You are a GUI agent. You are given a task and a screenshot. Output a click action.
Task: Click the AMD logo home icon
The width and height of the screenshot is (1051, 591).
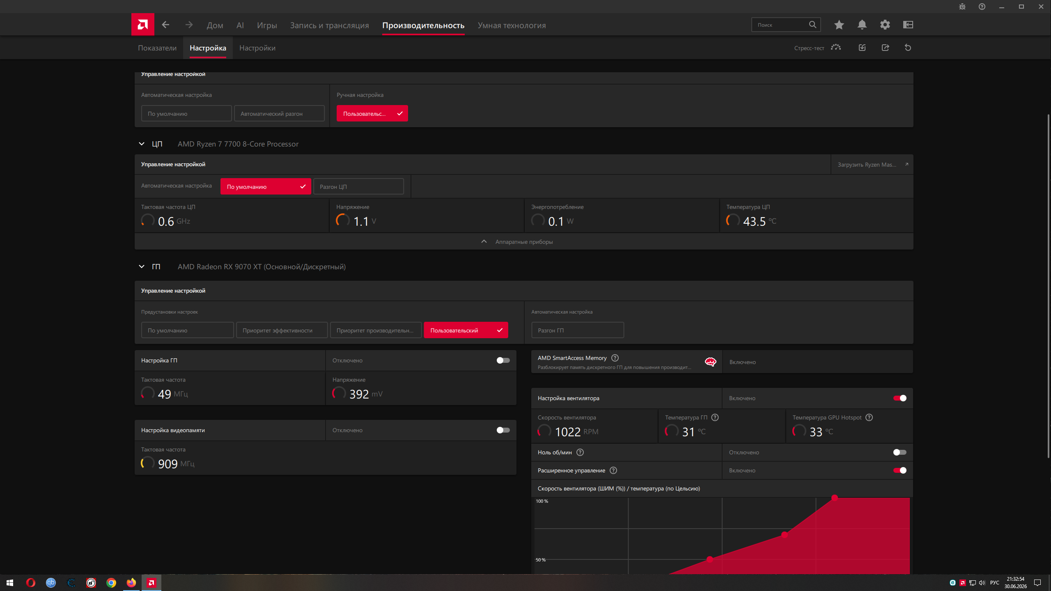point(142,25)
